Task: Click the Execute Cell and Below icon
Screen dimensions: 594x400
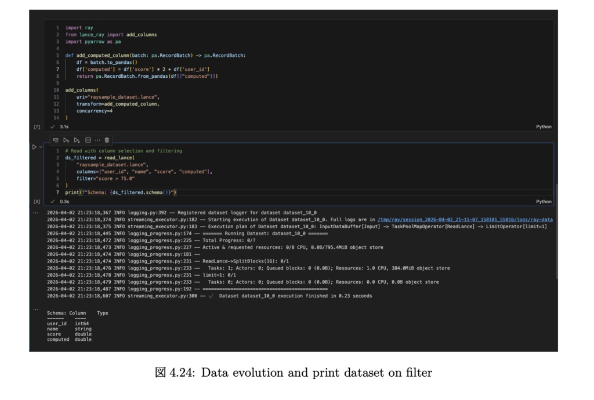Action: (x=77, y=140)
